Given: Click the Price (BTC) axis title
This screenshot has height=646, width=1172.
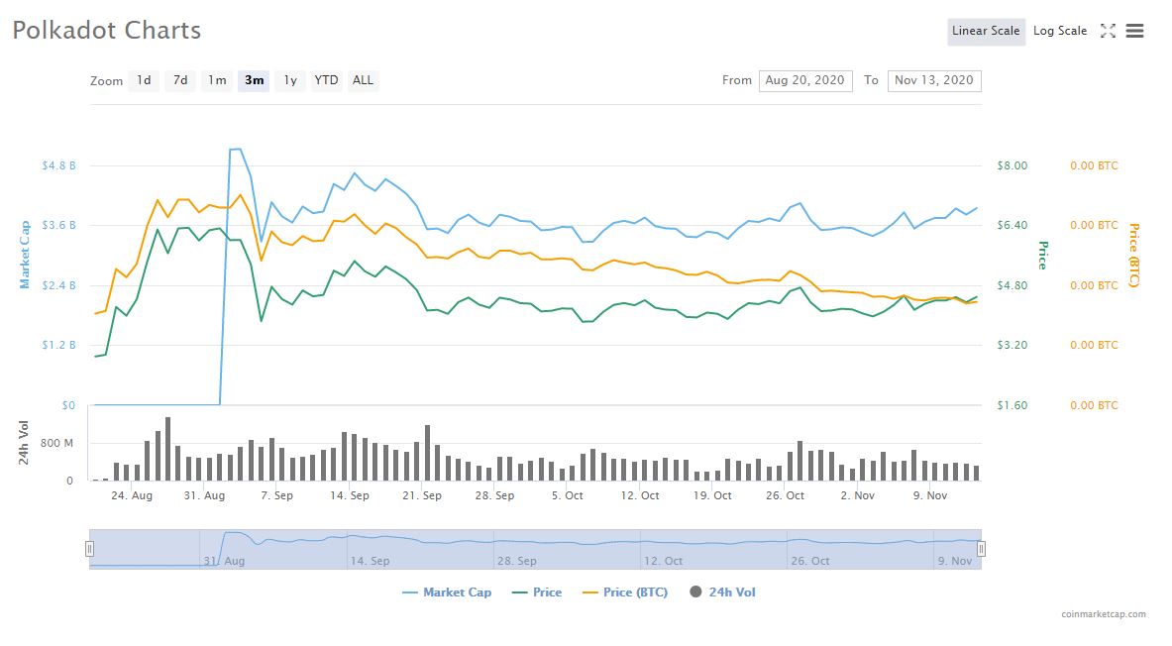Looking at the screenshot, I should coord(1134,255).
